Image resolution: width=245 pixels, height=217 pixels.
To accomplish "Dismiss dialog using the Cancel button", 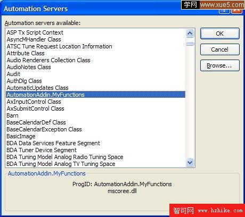I will point(220,49).
